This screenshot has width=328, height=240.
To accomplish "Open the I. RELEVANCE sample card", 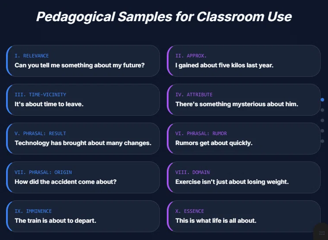I will (83, 61).
